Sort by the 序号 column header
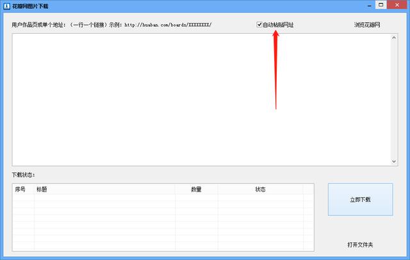The width and height of the screenshot is (410, 260). click(23, 189)
